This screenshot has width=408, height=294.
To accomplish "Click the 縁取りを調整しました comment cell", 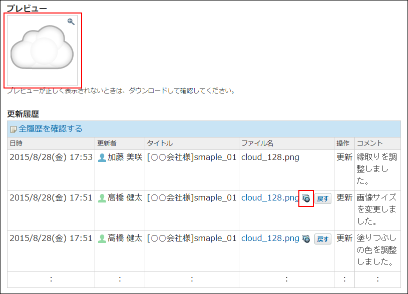I will 377,169.
